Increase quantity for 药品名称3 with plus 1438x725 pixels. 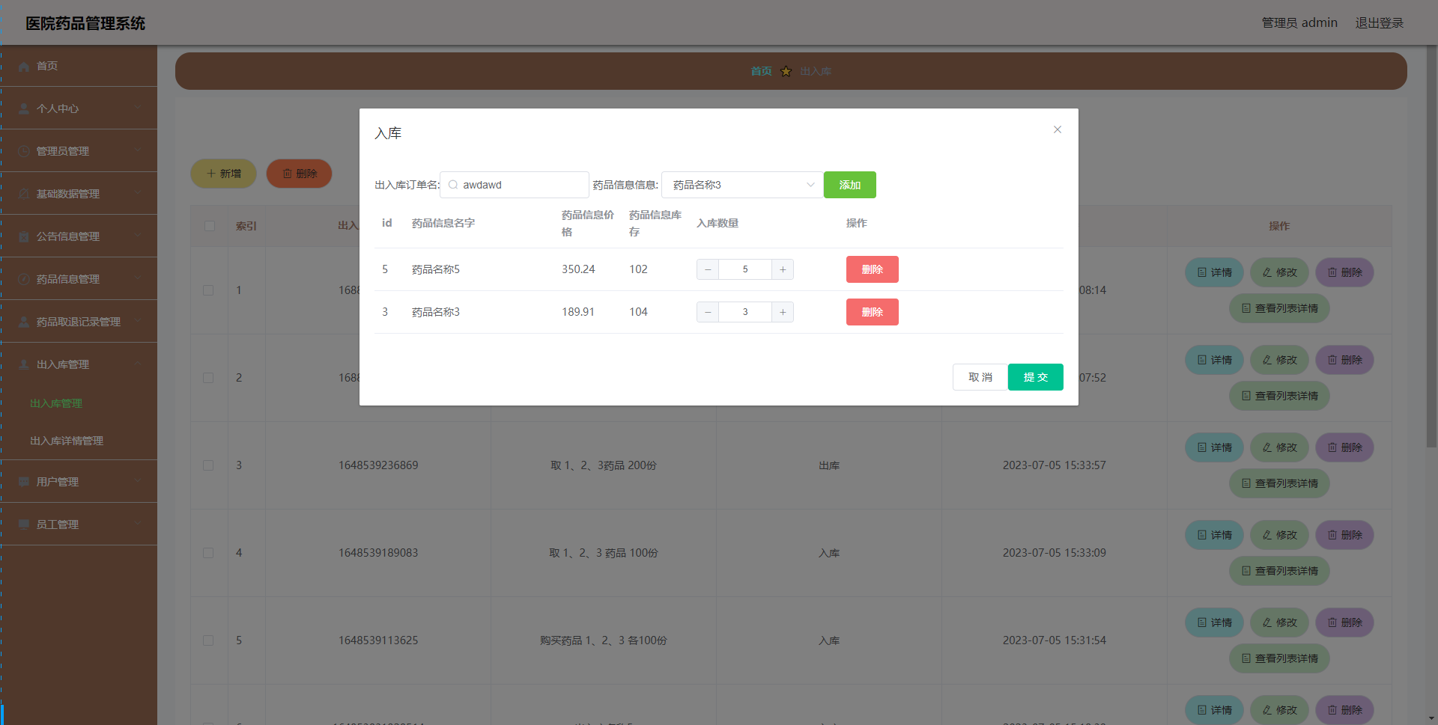pos(783,312)
